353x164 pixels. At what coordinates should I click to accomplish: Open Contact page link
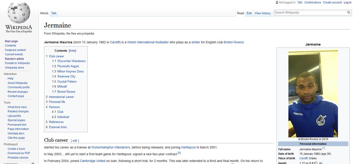coord(16,96)
